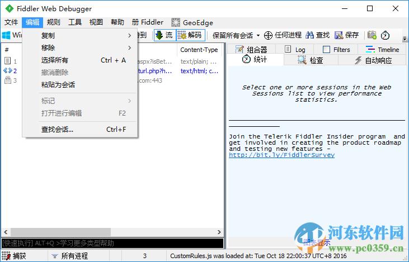
Task: Click the 保存 save icon
Action: point(339,35)
